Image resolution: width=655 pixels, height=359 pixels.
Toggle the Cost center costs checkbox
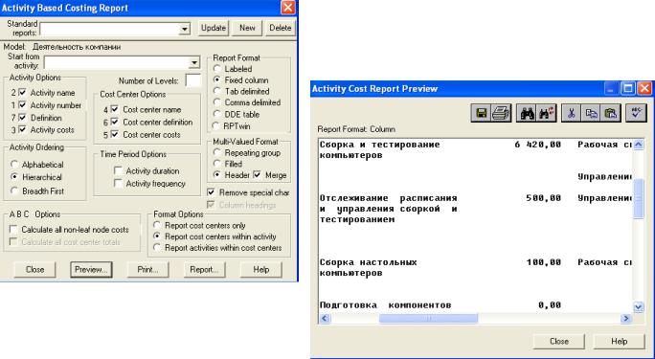click(115, 134)
